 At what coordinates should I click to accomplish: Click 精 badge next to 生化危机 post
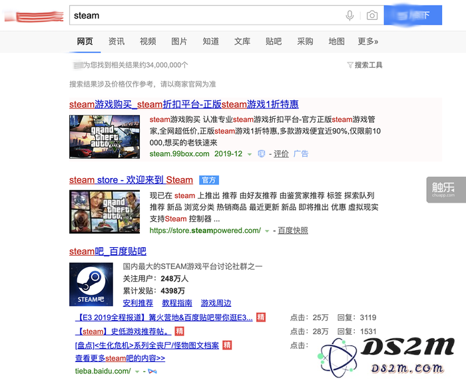pos(227,345)
